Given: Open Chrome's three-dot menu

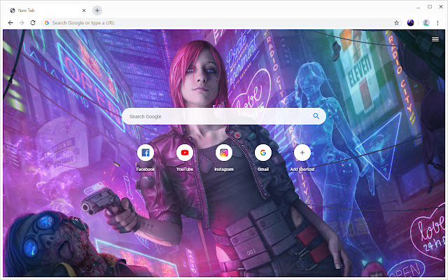Looking at the screenshot, I should [437, 23].
